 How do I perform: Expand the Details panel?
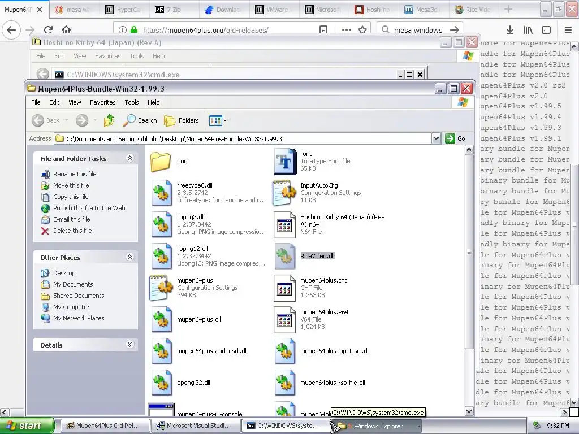pyautogui.click(x=129, y=345)
